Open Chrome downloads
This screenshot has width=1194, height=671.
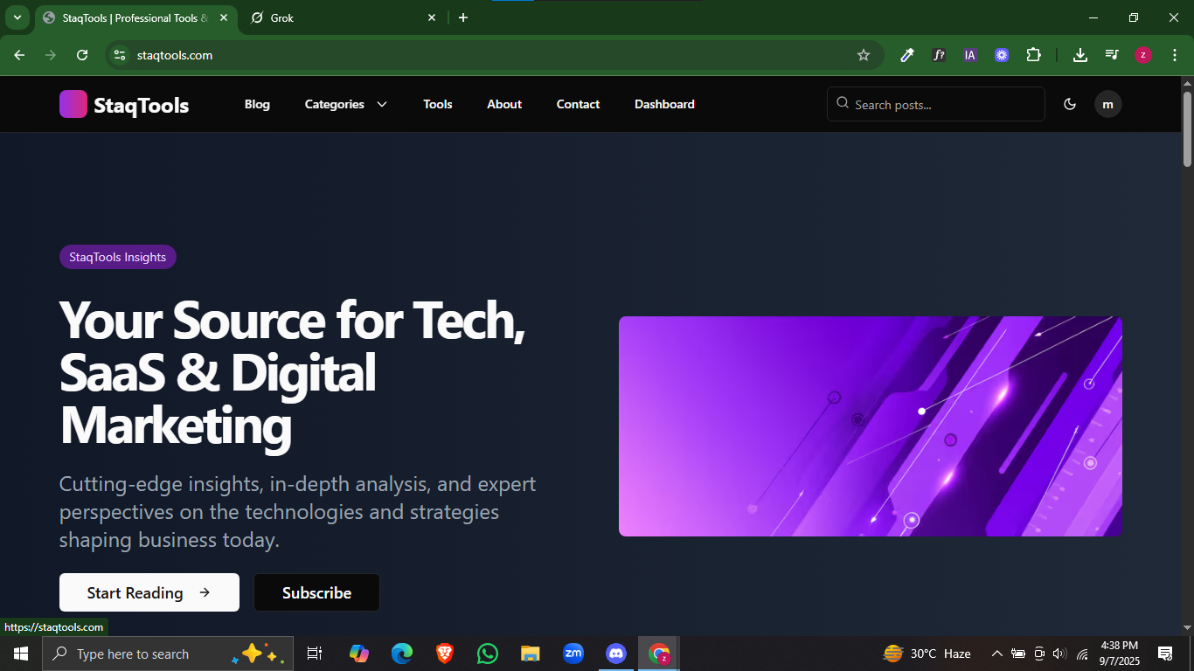point(1080,55)
